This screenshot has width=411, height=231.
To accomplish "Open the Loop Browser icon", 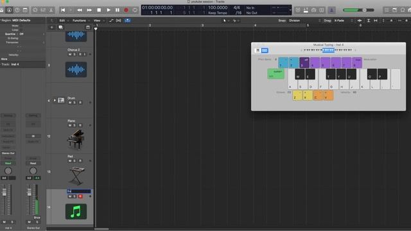I will click(x=403, y=10).
